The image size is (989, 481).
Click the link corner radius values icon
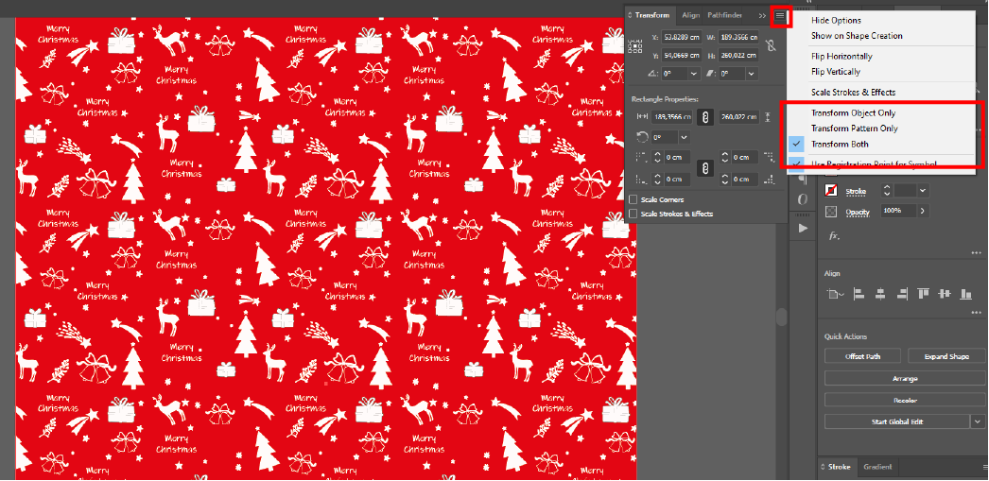(x=703, y=168)
